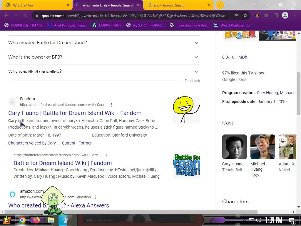The height and width of the screenshot is (226, 301).
Task: Toggle the browser side panel icon
Action: (276, 15)
